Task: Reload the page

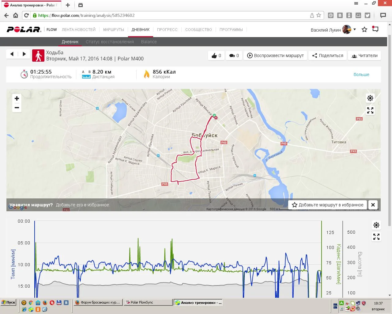Action: (x=27, y=15)
